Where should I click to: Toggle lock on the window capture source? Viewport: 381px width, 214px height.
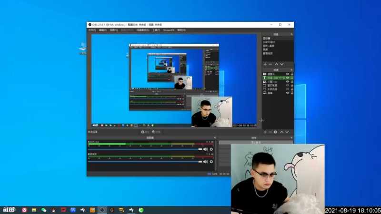[292, 86]
